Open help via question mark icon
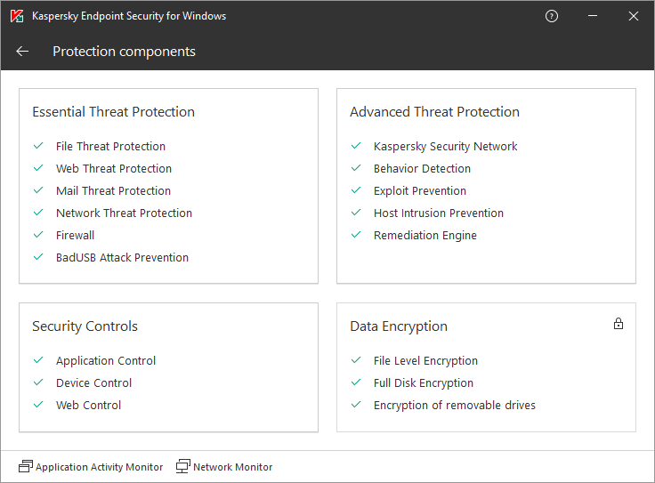 pos(552,16)
